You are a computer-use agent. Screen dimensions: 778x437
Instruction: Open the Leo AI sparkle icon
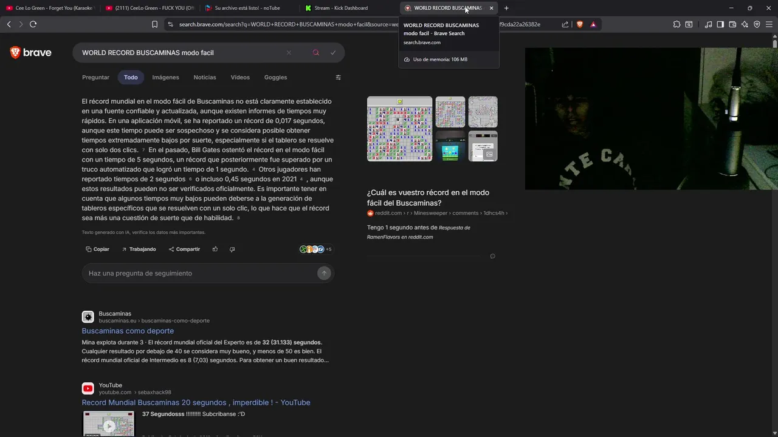click(x=745, y=24)
